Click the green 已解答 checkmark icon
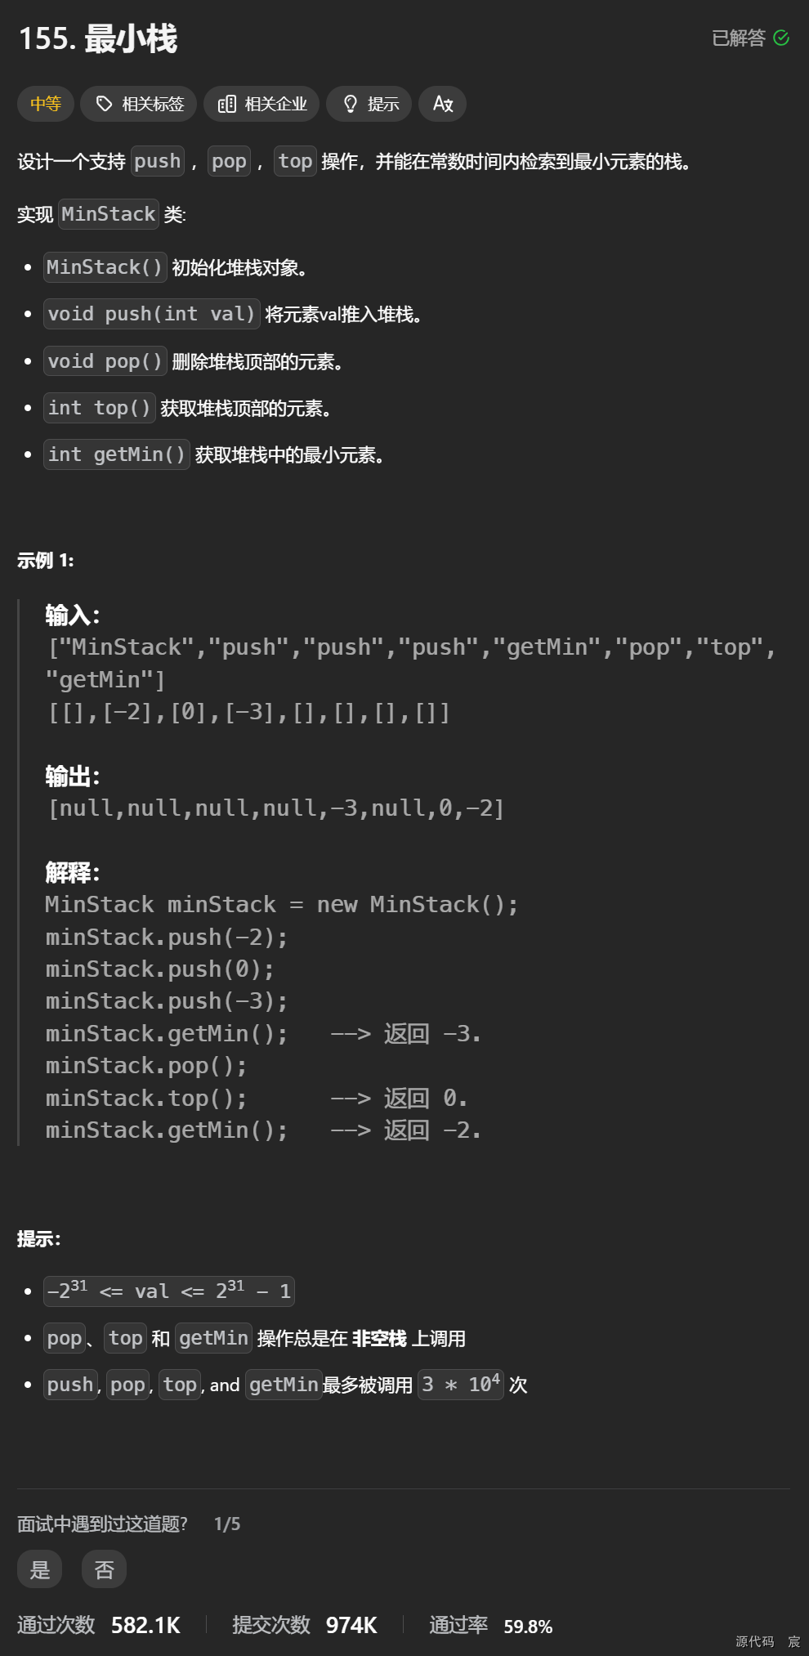Screen dimensions: 809x1656 pyautogui.click(x=781, y=38)
